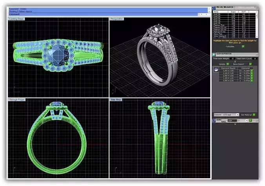Expand the chevron below Ring Rail bar
The image size is (265, 186).
pyautogui.click(x=235, y=124)
